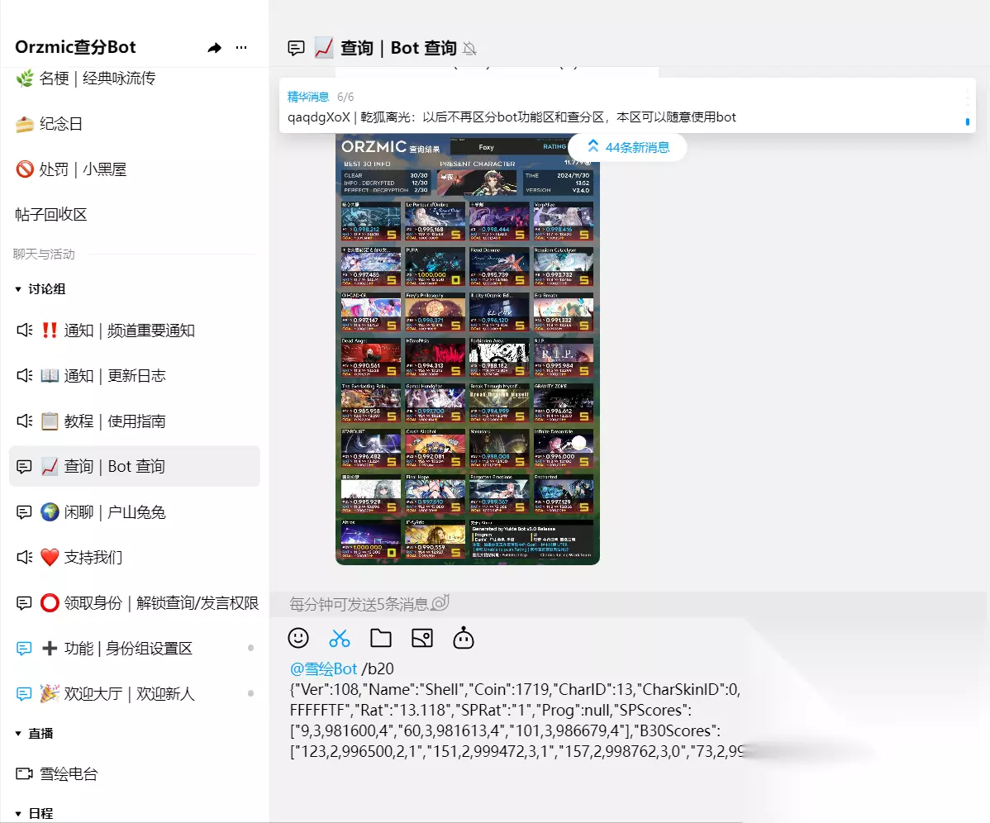This screenshot has width=990, height=823.
Task: Jump to 44条新消息
Action: (x=627, y=147)
